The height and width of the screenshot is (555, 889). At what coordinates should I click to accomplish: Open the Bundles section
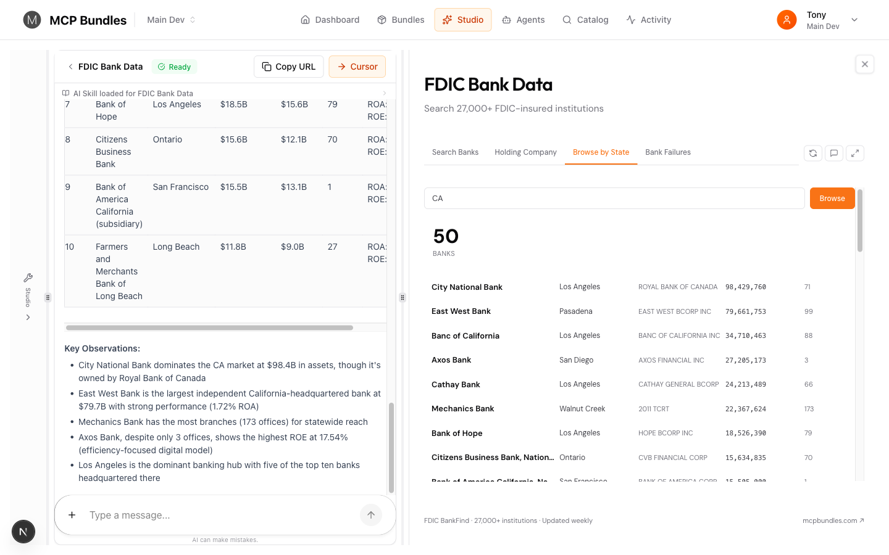click(x=401, y=20)
